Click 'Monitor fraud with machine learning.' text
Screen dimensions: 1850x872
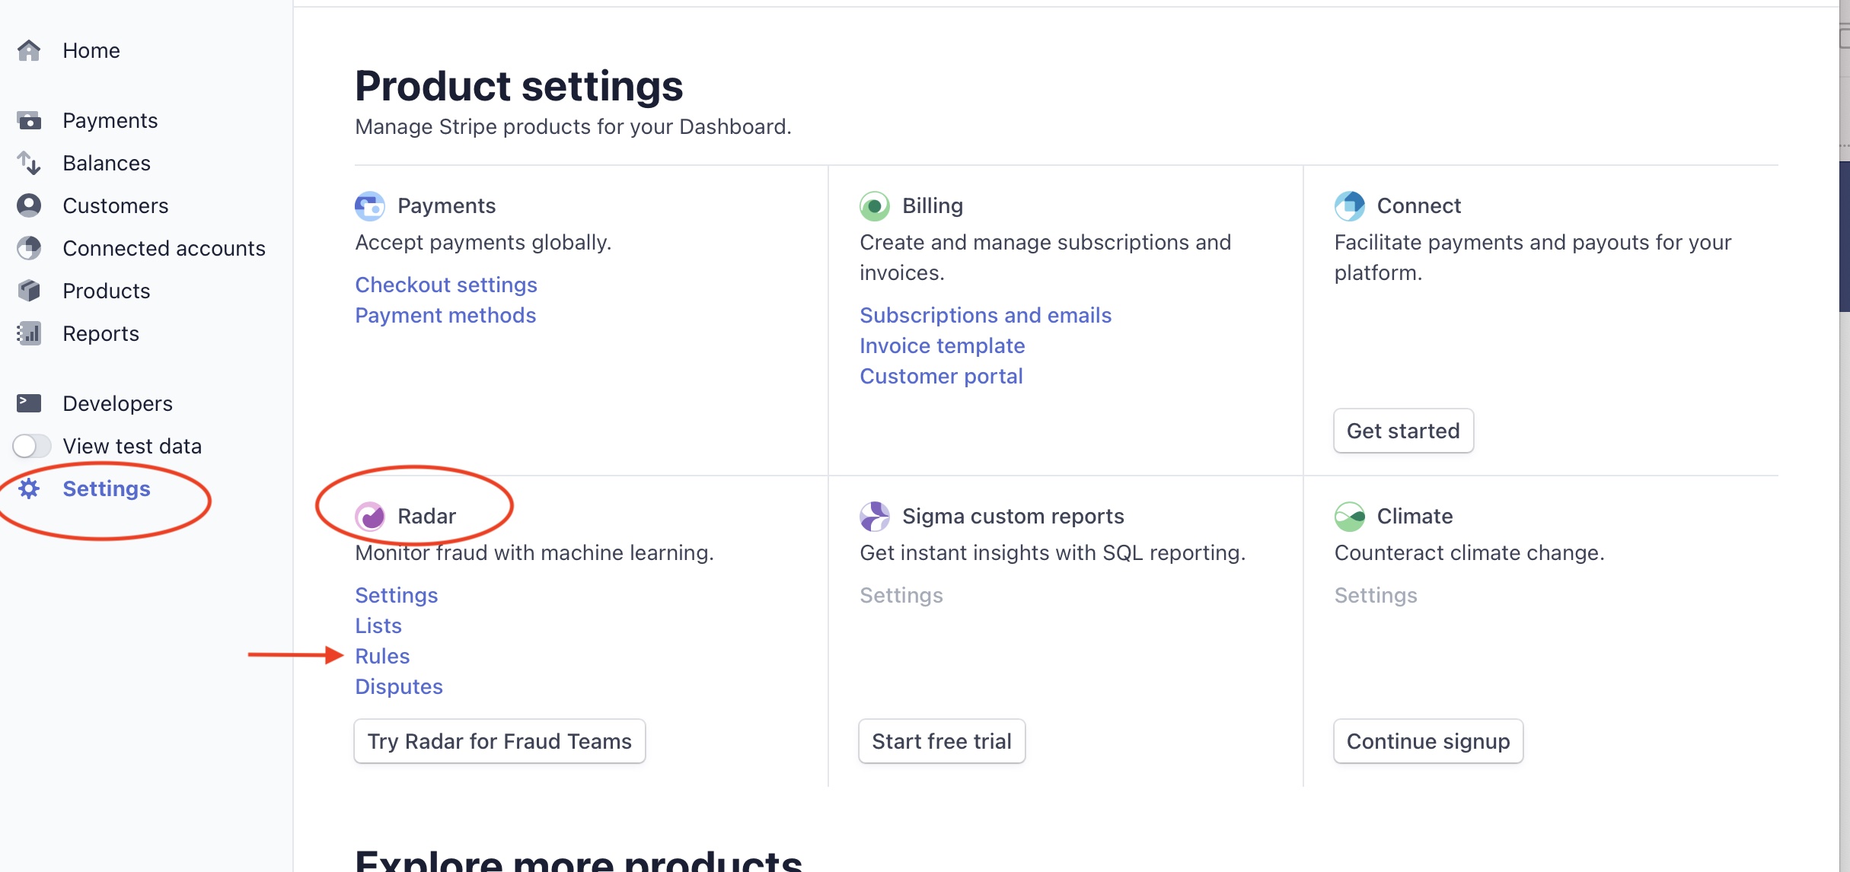(534, 552)
